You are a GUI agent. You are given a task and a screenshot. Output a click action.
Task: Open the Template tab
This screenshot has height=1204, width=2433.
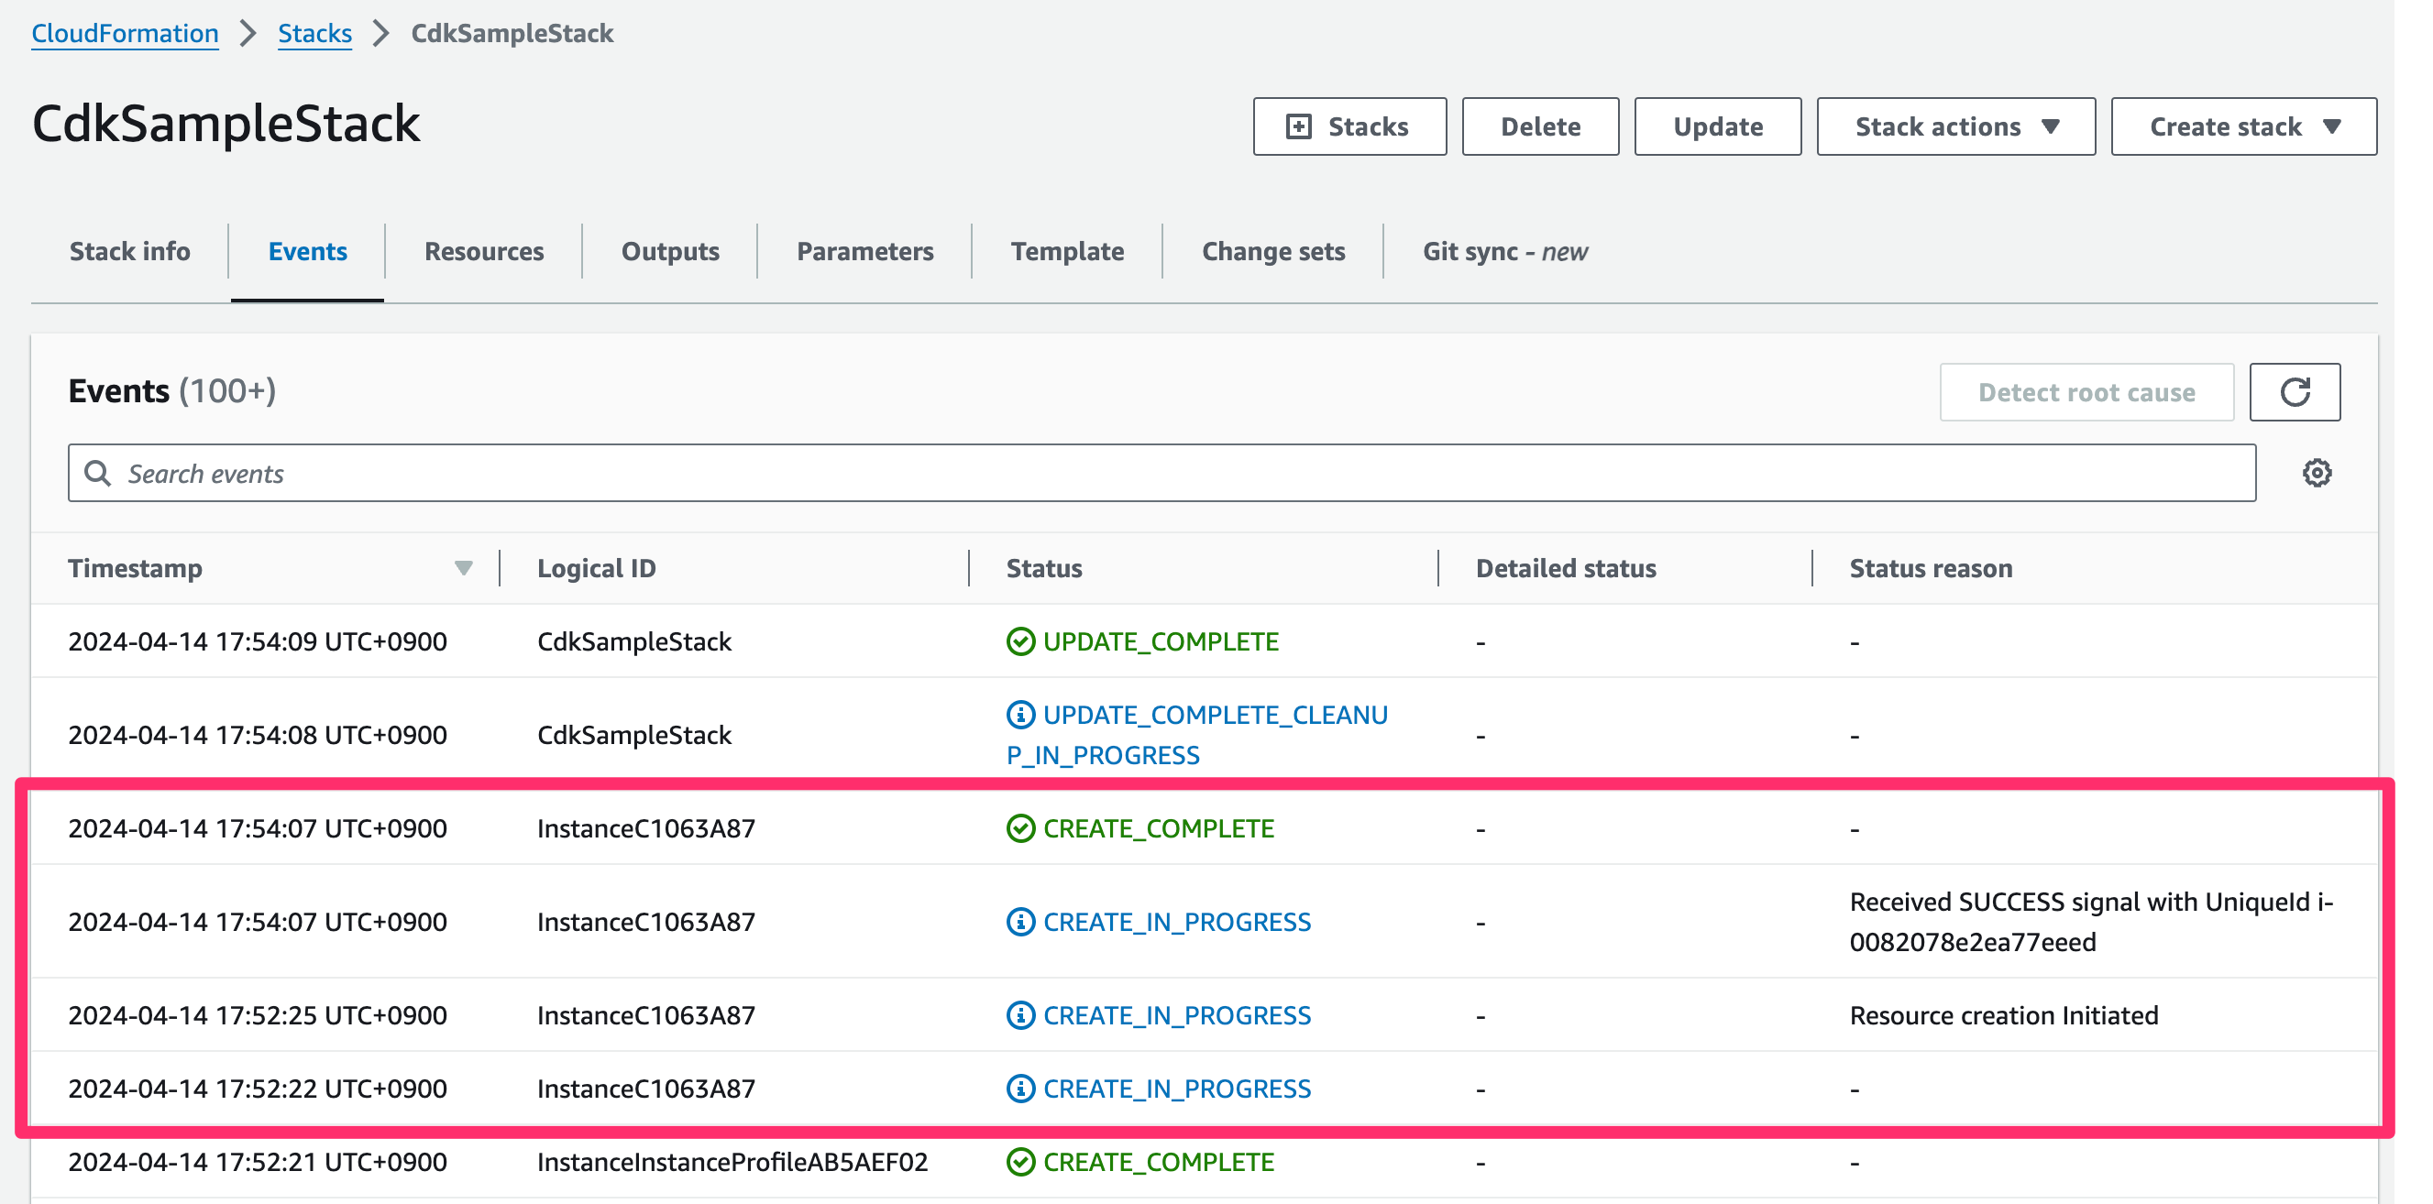tap(1066, 251)
